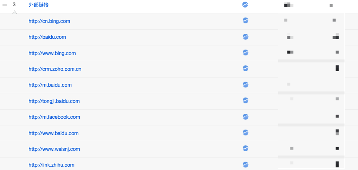Open the http://www.baidu.com link

53,133
